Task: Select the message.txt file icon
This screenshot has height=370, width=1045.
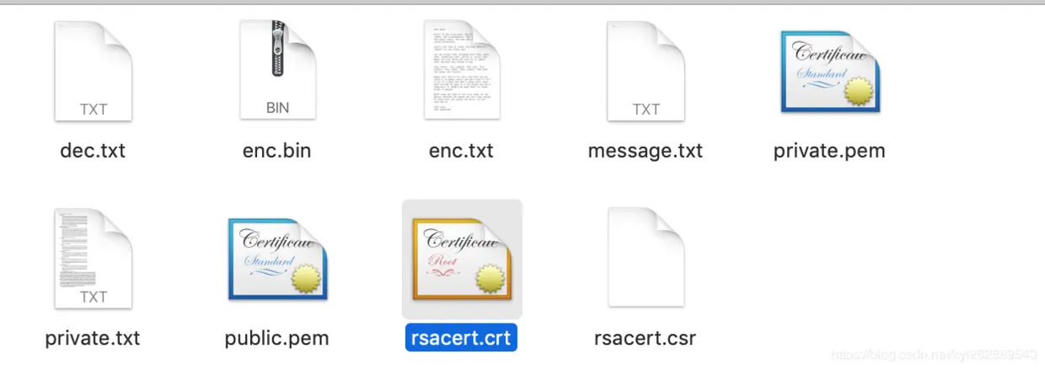Action: [x=646, y=72]
